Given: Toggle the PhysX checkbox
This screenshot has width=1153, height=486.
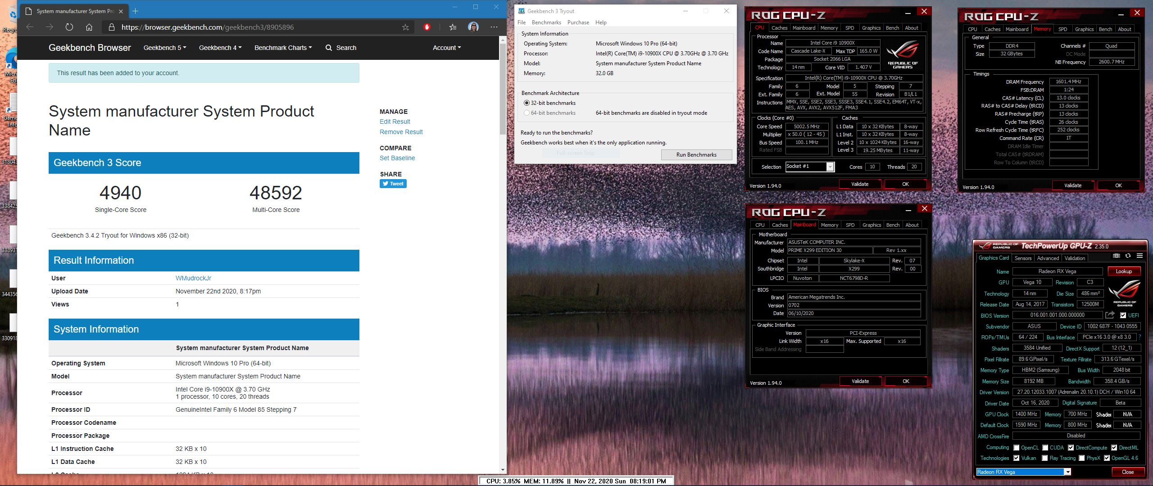Looking at the screenshot, I should coord(1081,458).
